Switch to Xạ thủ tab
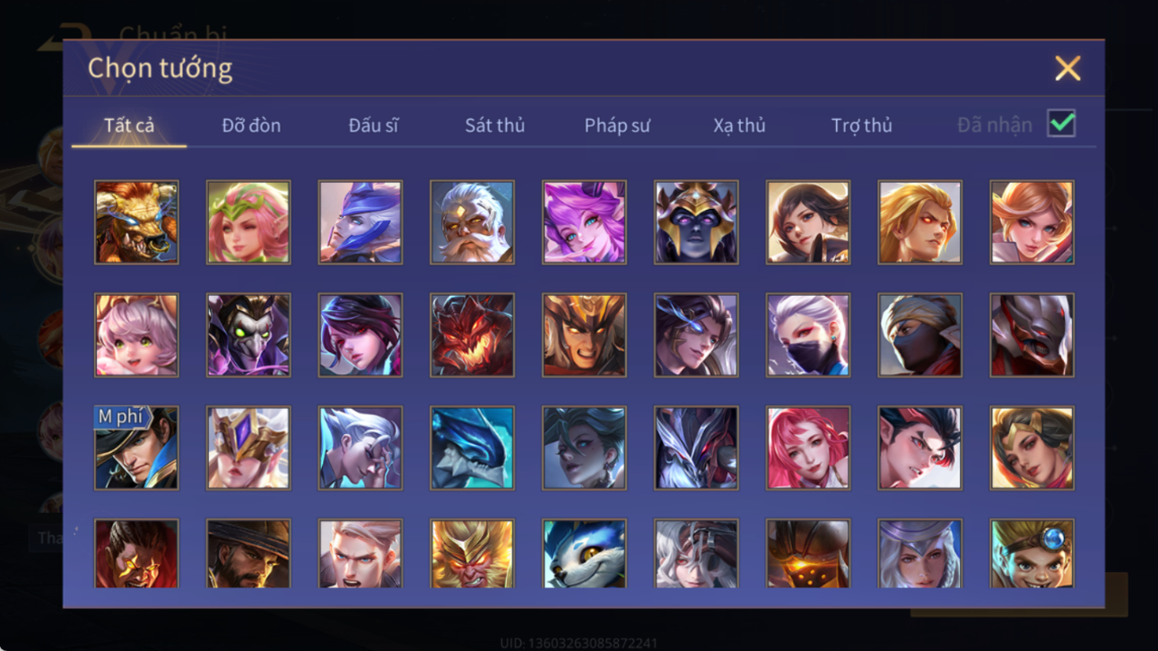1158x651 pixels. point(739,126)
